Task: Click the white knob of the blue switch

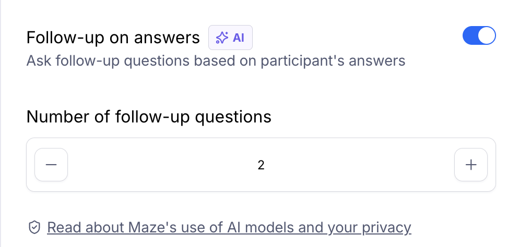Action: click(487, 36)
